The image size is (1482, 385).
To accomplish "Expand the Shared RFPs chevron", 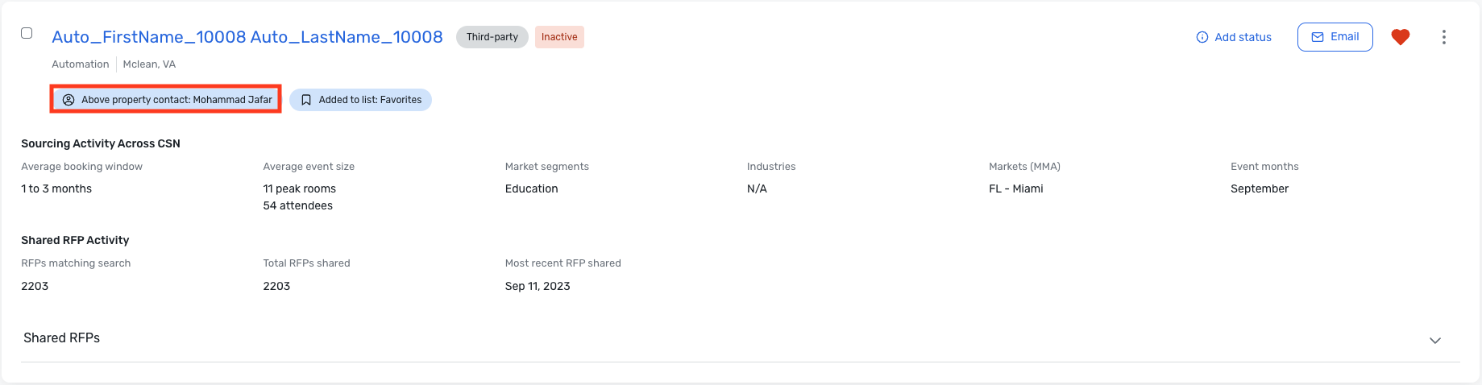I will pyautogui.click(x=1435, y=340).
